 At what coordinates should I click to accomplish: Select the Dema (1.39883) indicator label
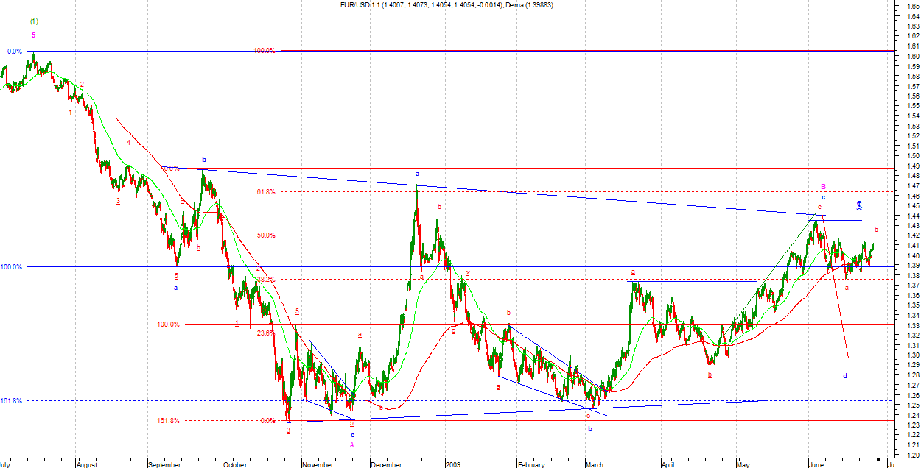(529, 5)
